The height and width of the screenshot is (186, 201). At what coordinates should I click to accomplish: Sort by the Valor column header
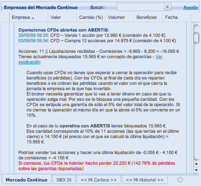(x=63, y=17)
